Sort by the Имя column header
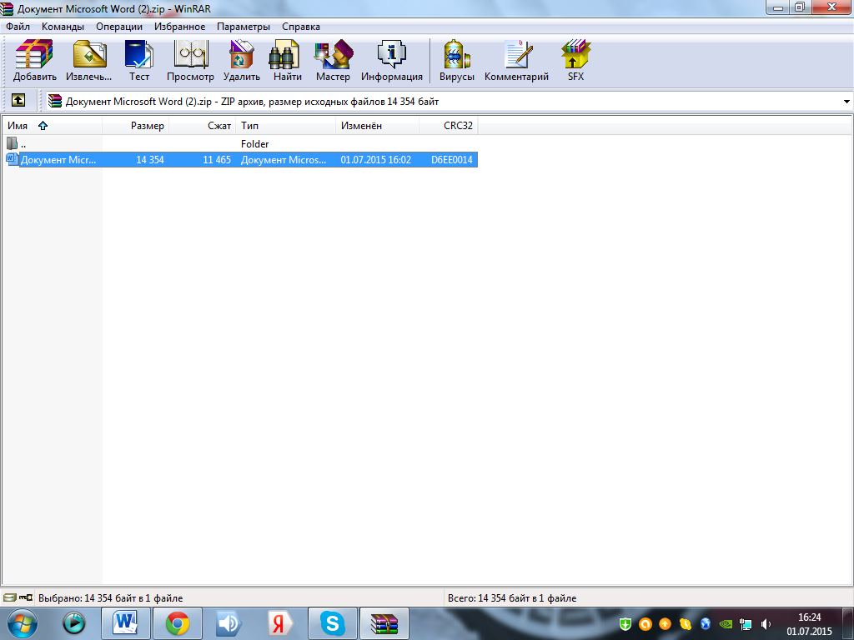854x640 pixels. click(x=52, y=126)
